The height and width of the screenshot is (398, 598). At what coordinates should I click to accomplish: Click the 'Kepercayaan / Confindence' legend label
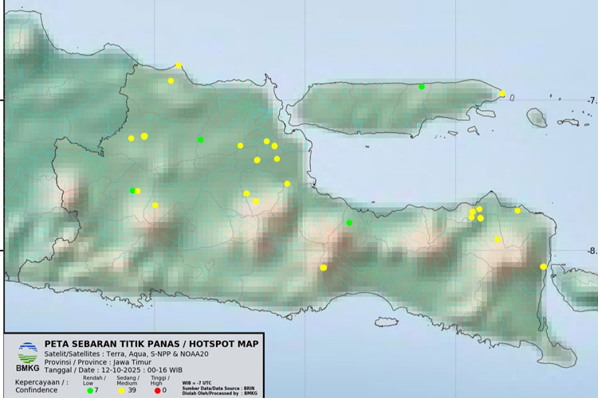(x=41, y=386)
